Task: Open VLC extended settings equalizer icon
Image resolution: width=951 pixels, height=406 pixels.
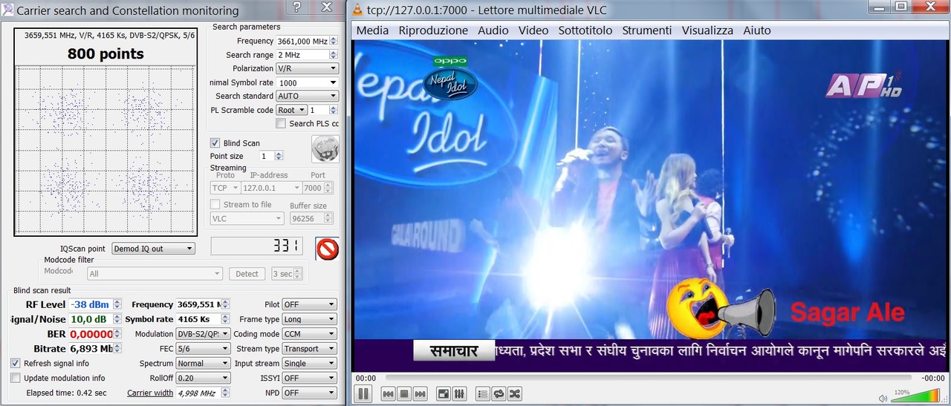Action: point(458,394)
